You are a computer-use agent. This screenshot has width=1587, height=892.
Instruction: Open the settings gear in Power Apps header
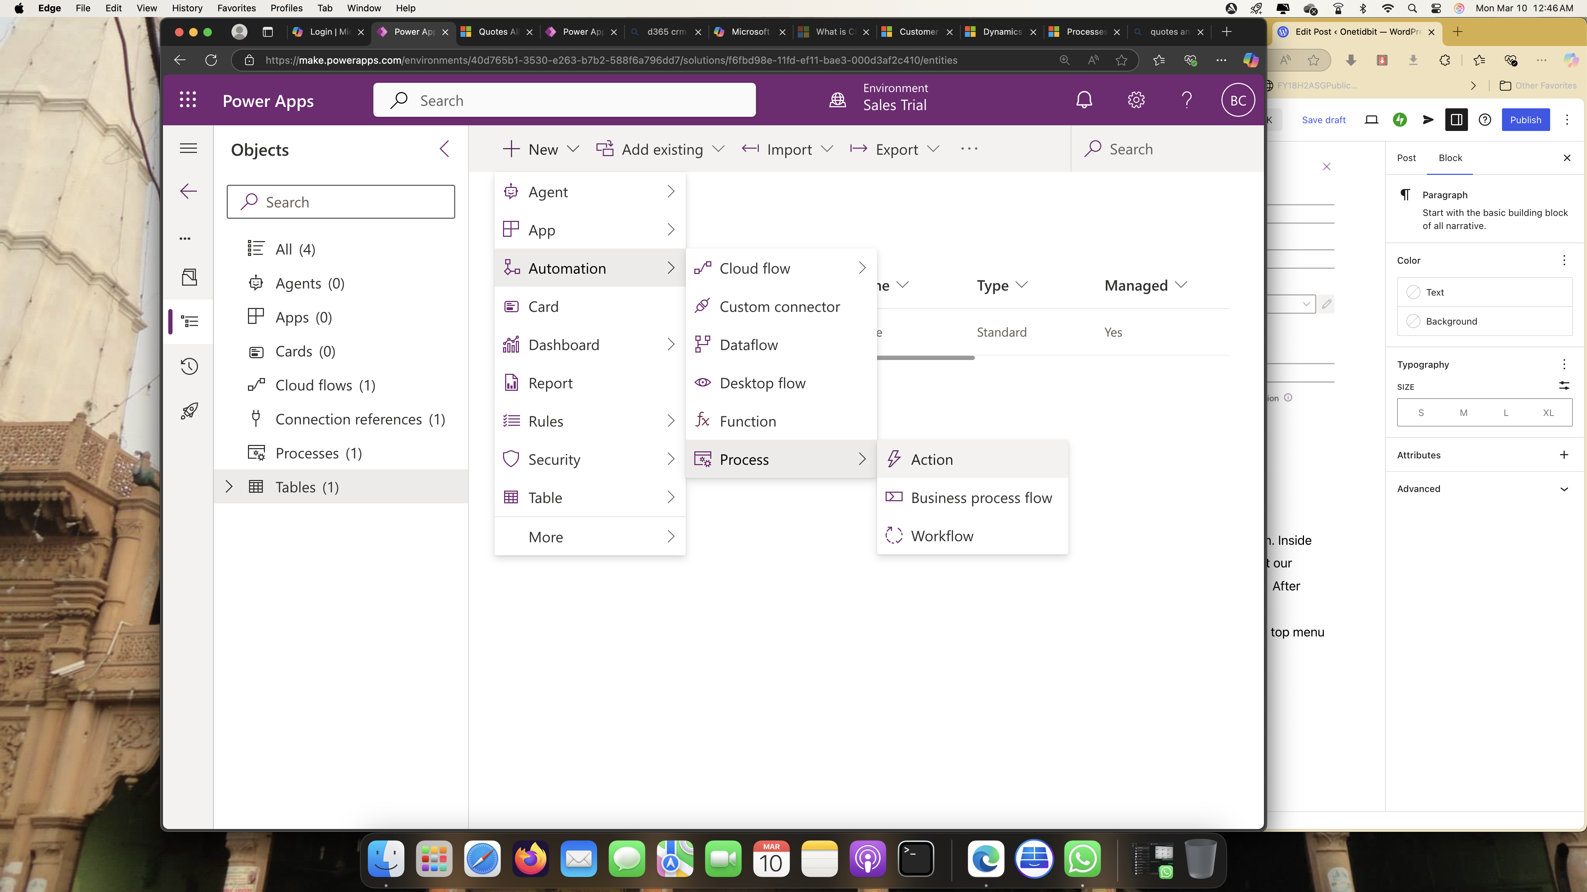pos(1135,100)
